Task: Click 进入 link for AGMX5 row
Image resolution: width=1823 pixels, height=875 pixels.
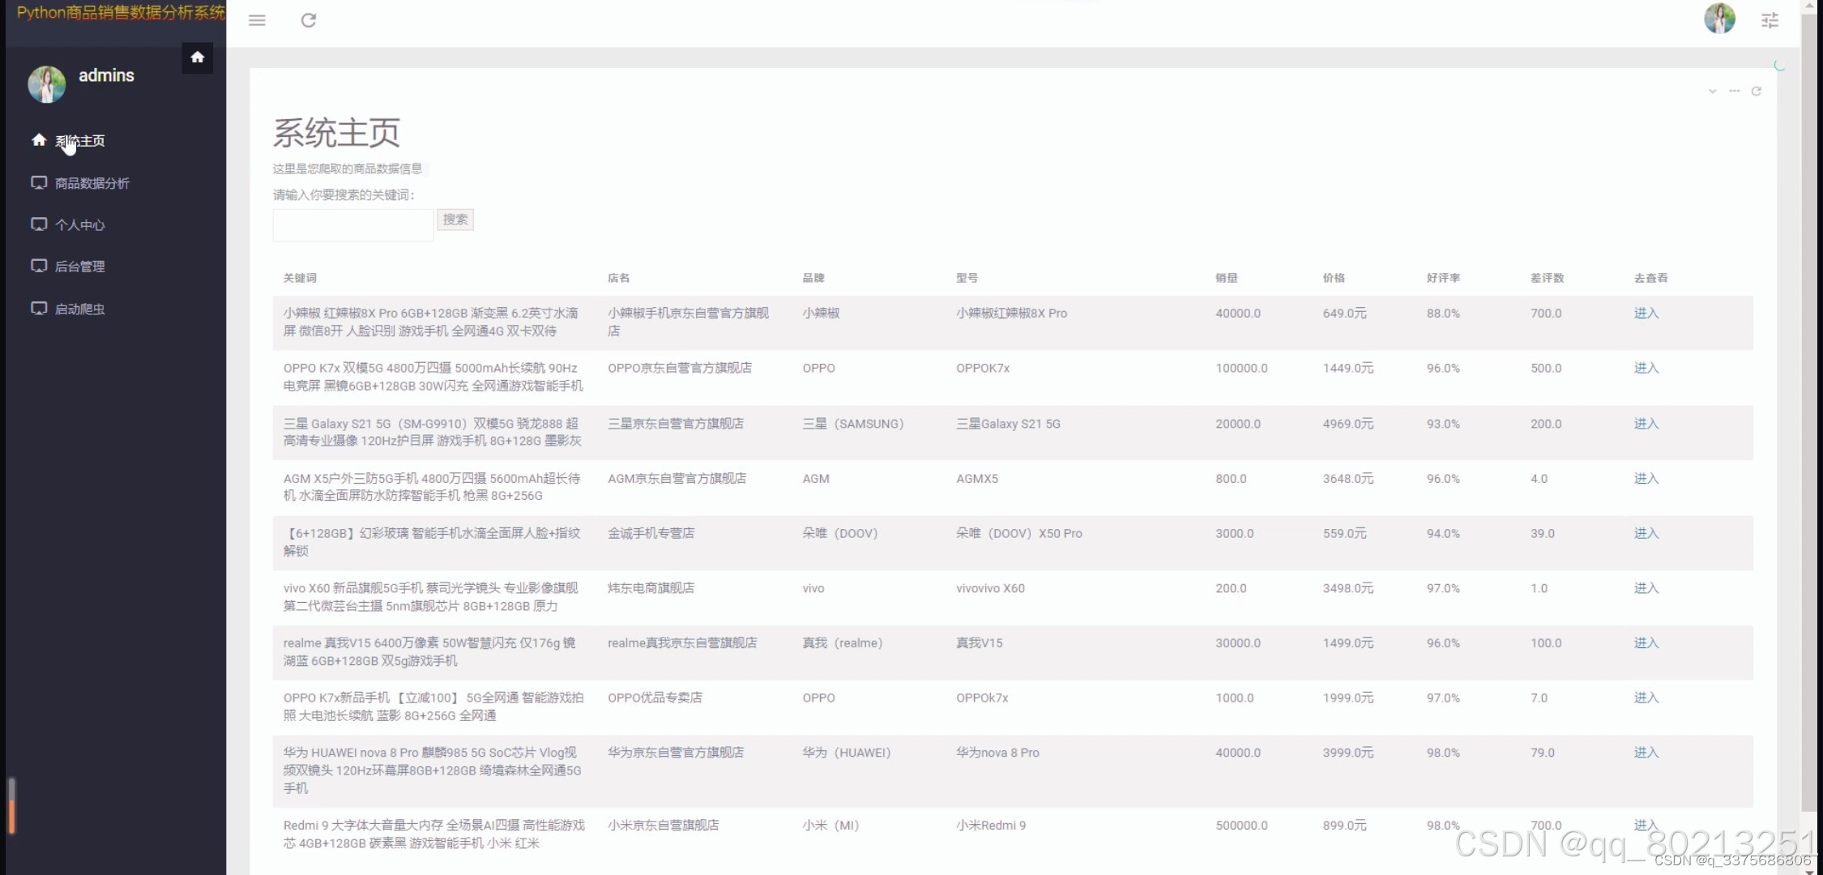Action: (1646, 479)
